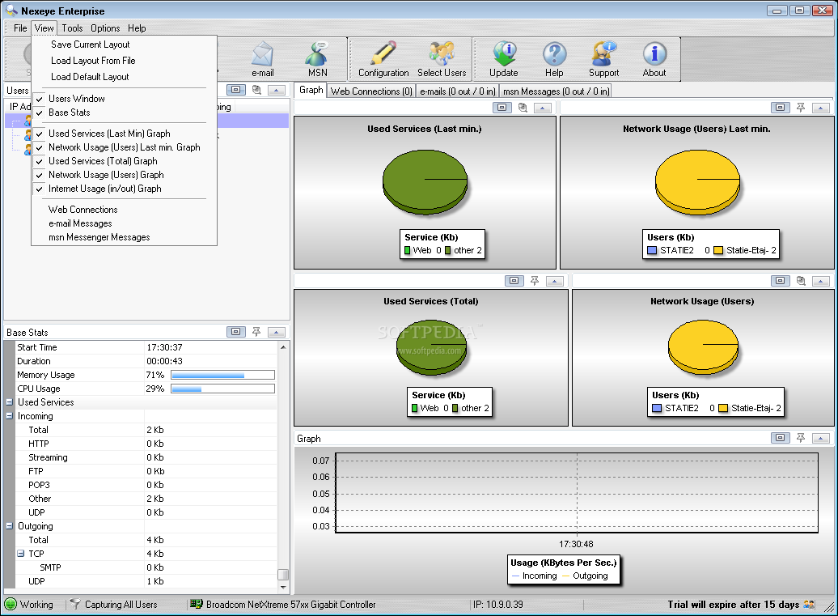Switch to e-mails (0 out / 0 in) tab
838x616 pixels.
tap(458, 91)
